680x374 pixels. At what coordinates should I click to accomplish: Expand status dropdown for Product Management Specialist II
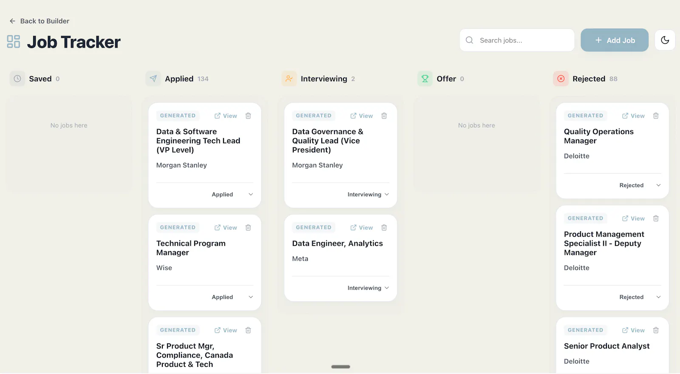pos(640,297)
